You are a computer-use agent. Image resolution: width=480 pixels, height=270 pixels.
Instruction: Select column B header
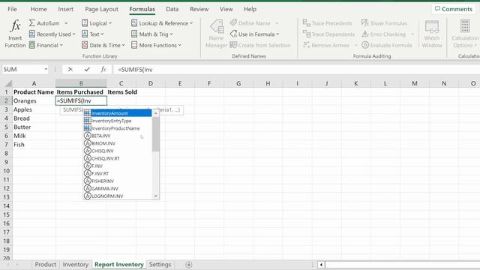coord(81,83)
